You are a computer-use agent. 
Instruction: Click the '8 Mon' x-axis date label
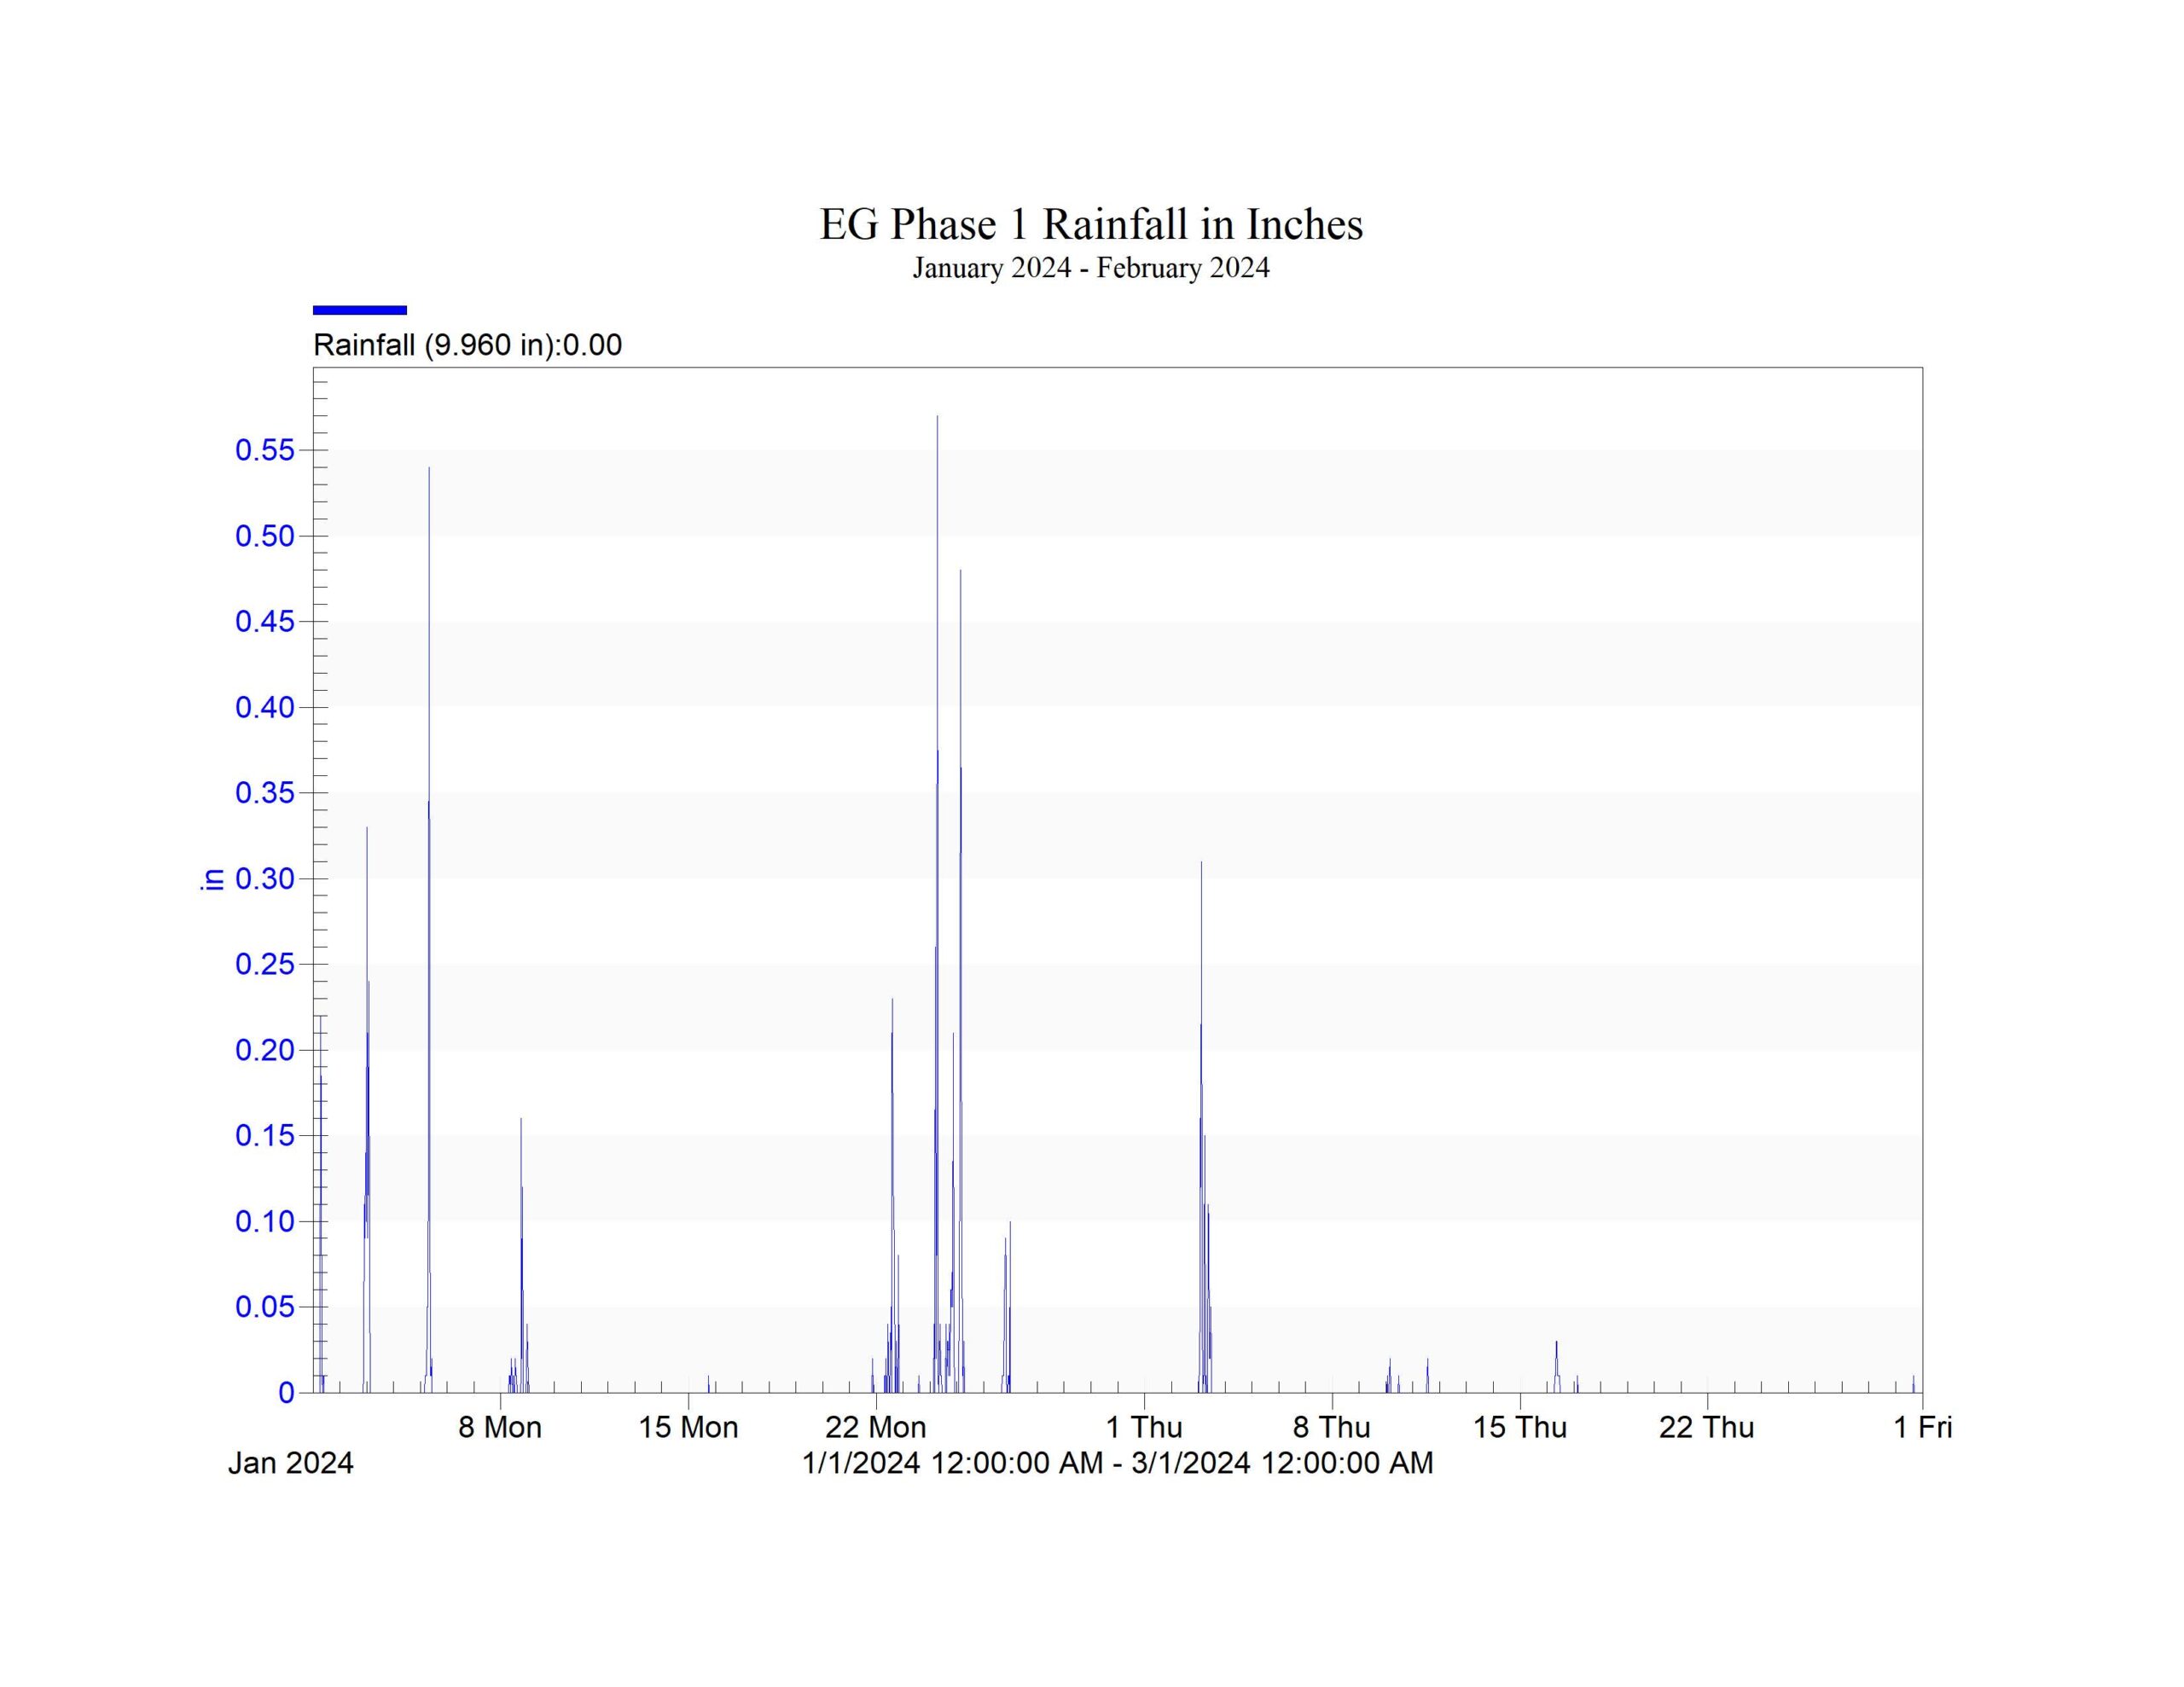500,1427
